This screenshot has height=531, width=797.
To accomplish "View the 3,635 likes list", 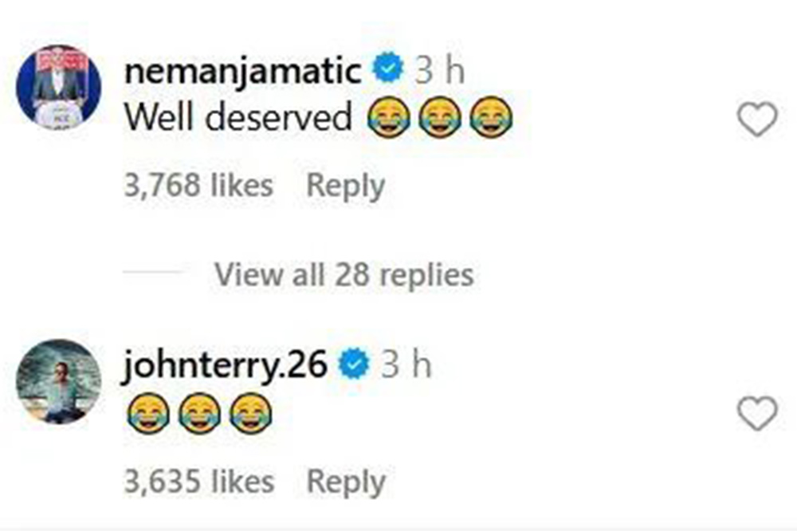I will click(198, 482).
